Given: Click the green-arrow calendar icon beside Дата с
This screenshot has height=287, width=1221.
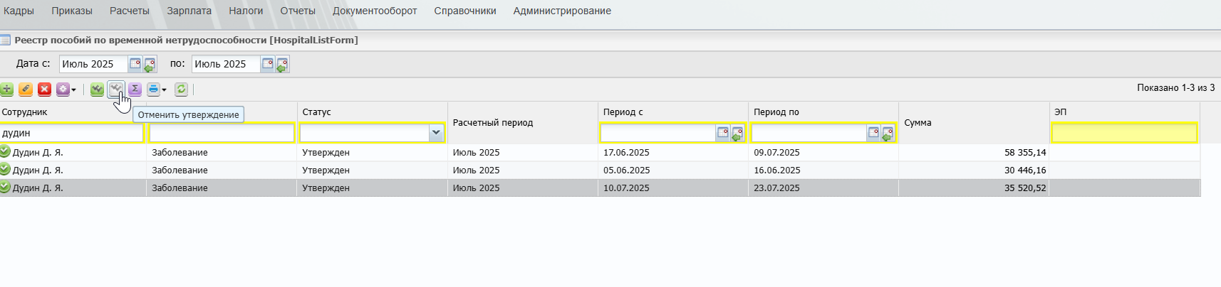Looking at the screenshot, I should coord(150,65).
